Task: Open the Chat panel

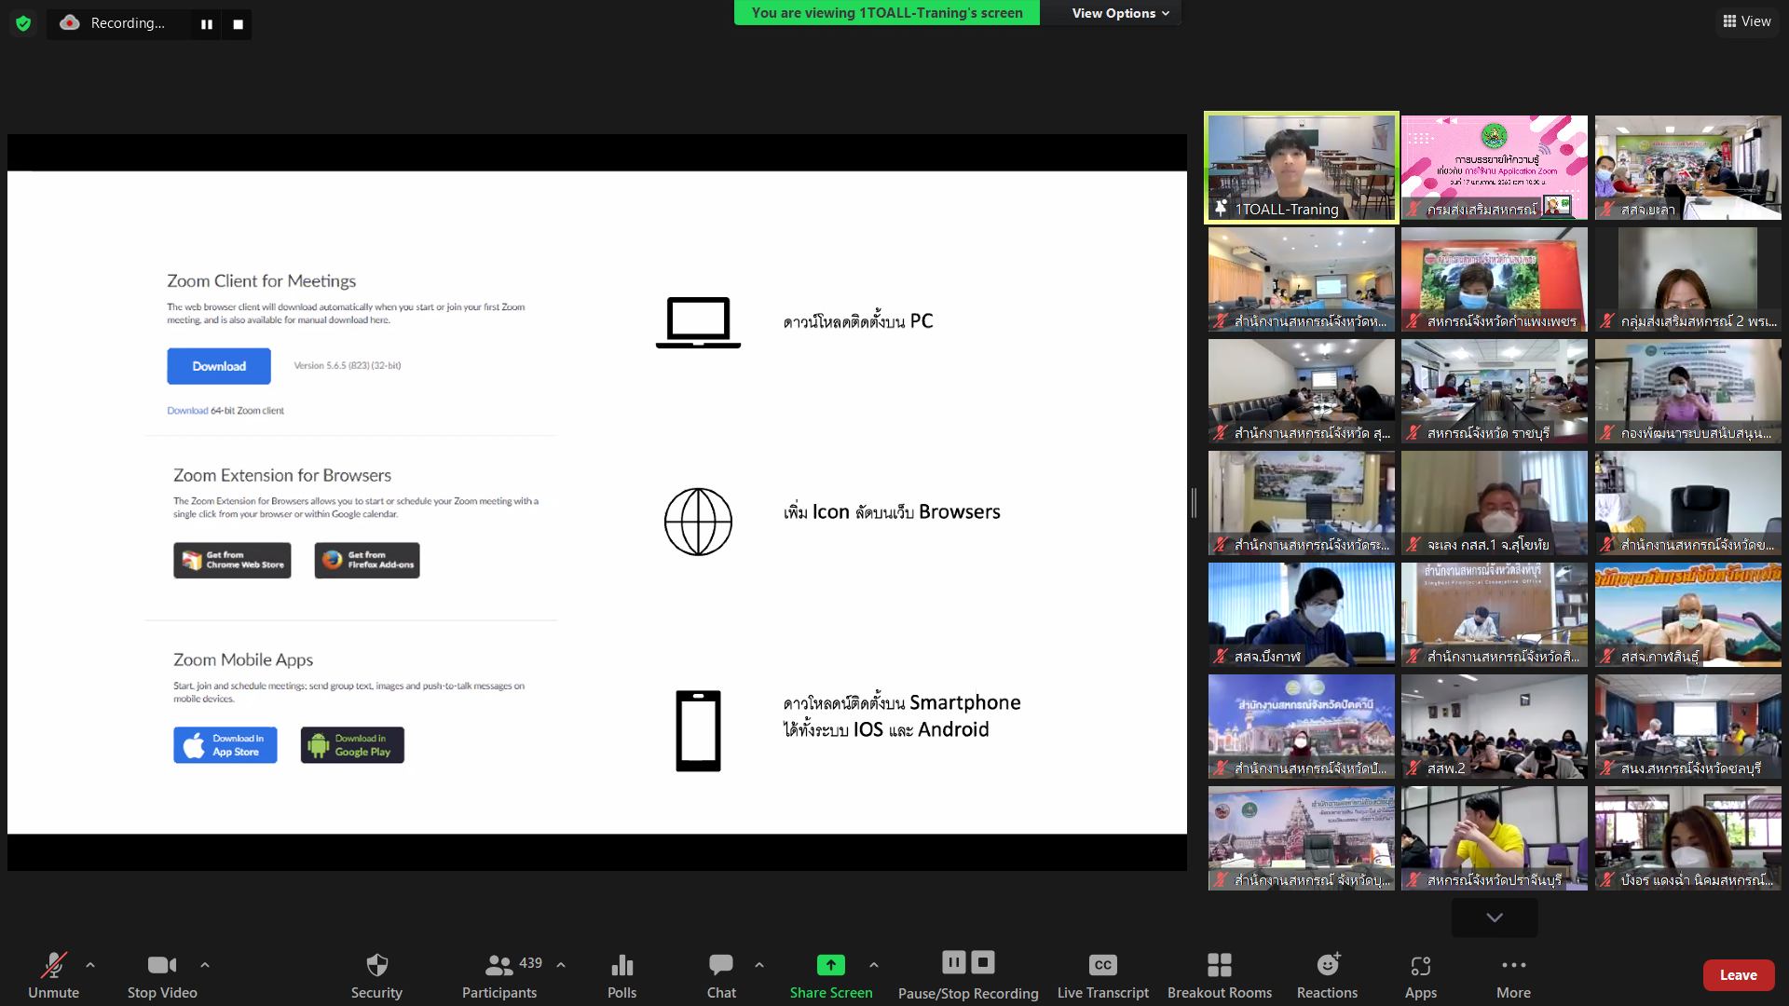Action: [721, 974]
